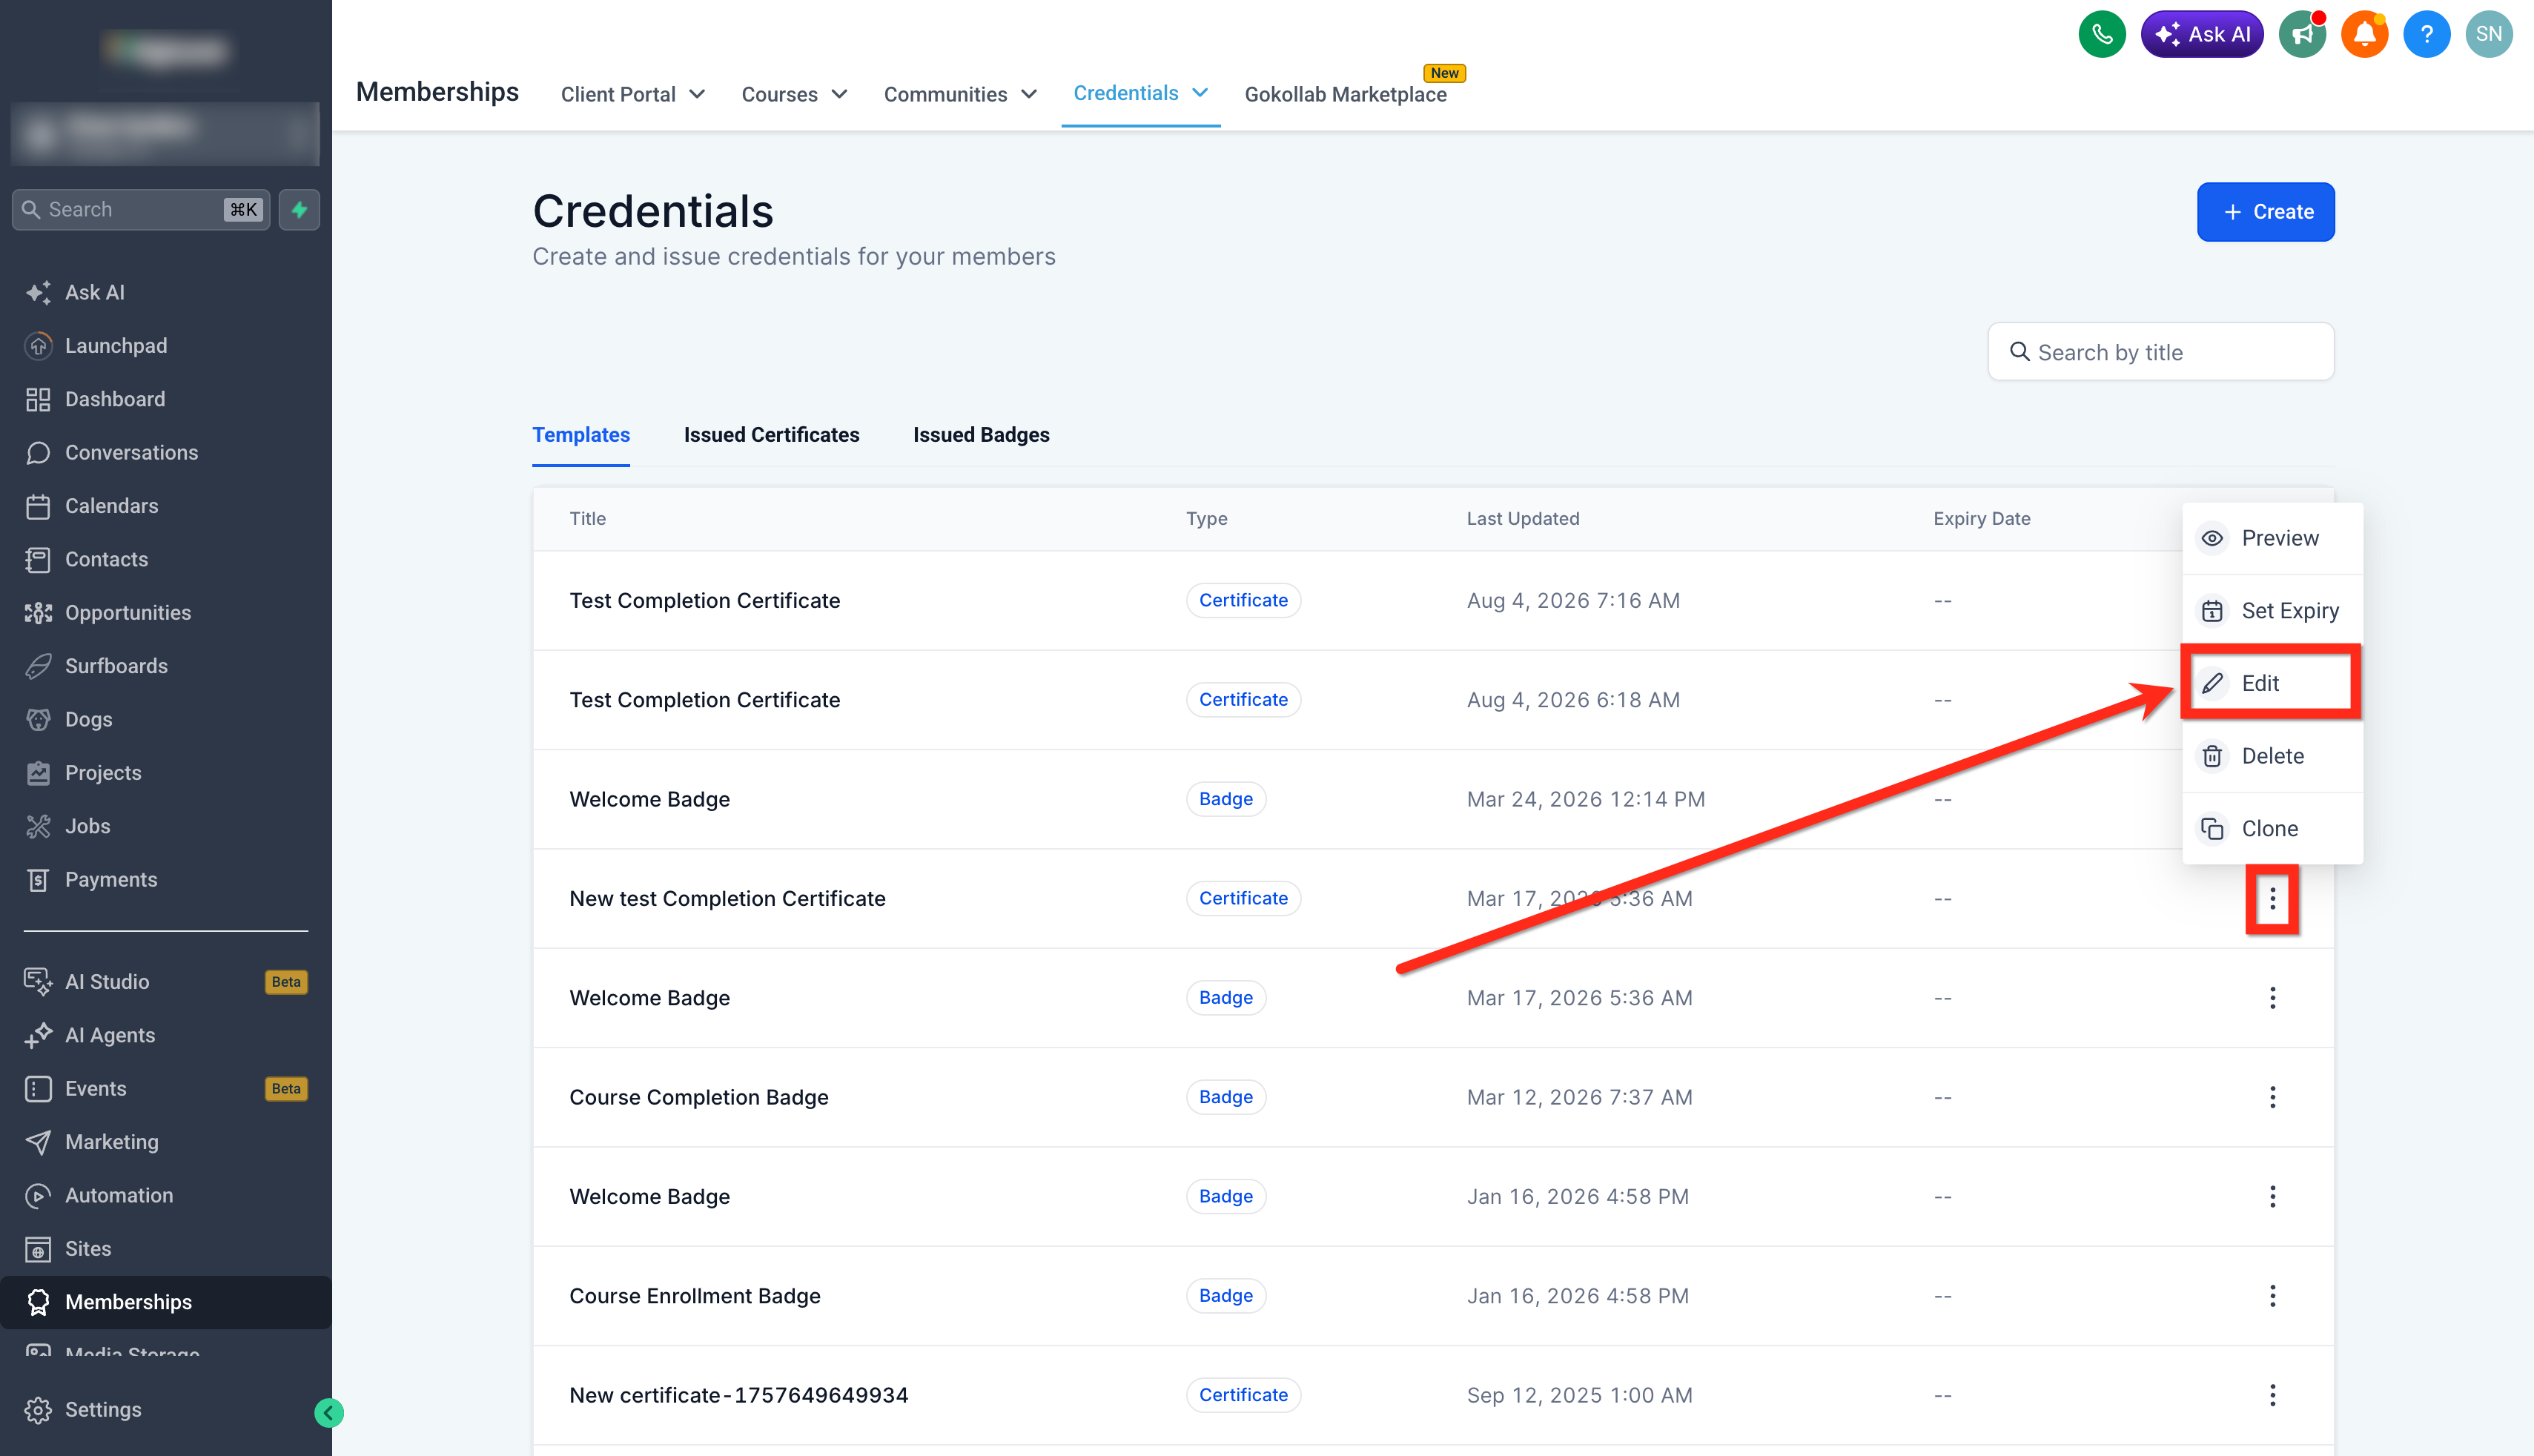
Task: Collapse sidebar with green arrow button
Action: coord(328,1412)
